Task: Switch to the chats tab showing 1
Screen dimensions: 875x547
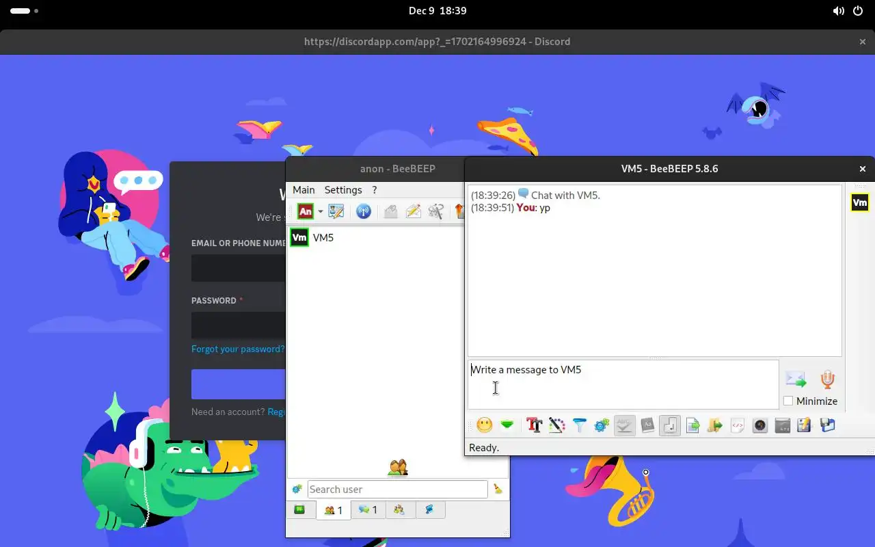Action: (x=368, y=510)
